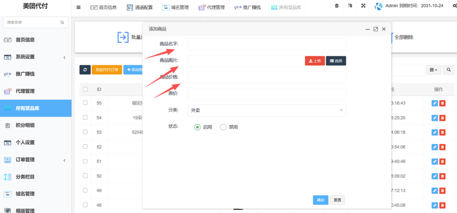This screenshot has height=213, width=457.
Task: Click the 发起代付订单 button
Action: point(107,70)
